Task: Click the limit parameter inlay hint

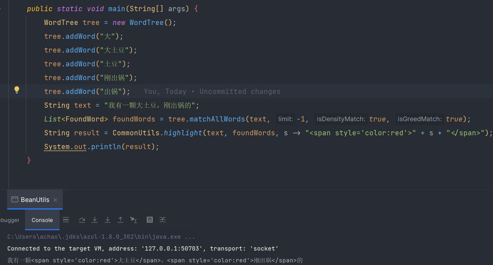Action: 285,119
